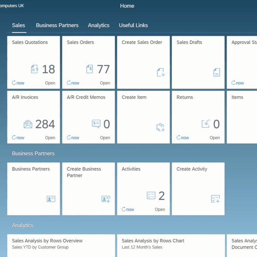Click the Sales Orders dollar document icon
The image size is (257, 257).
coord(90,69)
